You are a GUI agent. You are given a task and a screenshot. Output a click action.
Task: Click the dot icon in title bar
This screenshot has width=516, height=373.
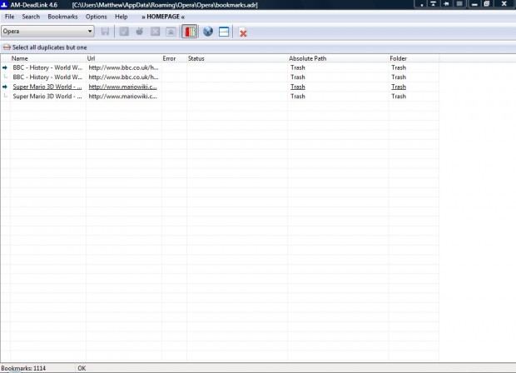pyautogui.click(x=422, y=4)
